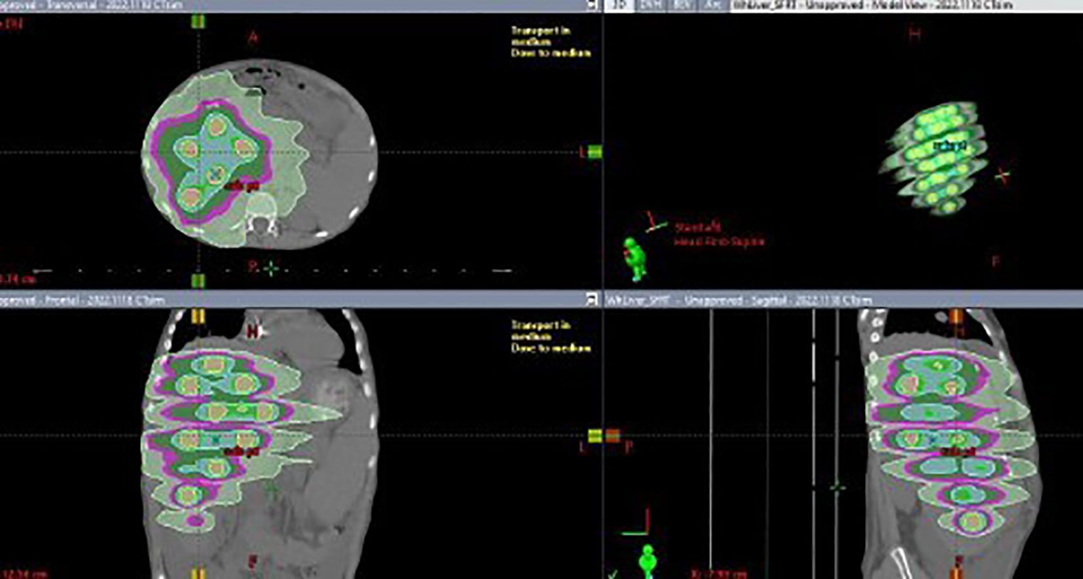The image size is (1083, 579).
Task: Select orange slice marker at top of sagittal view
Action: [x=957, y=317]
